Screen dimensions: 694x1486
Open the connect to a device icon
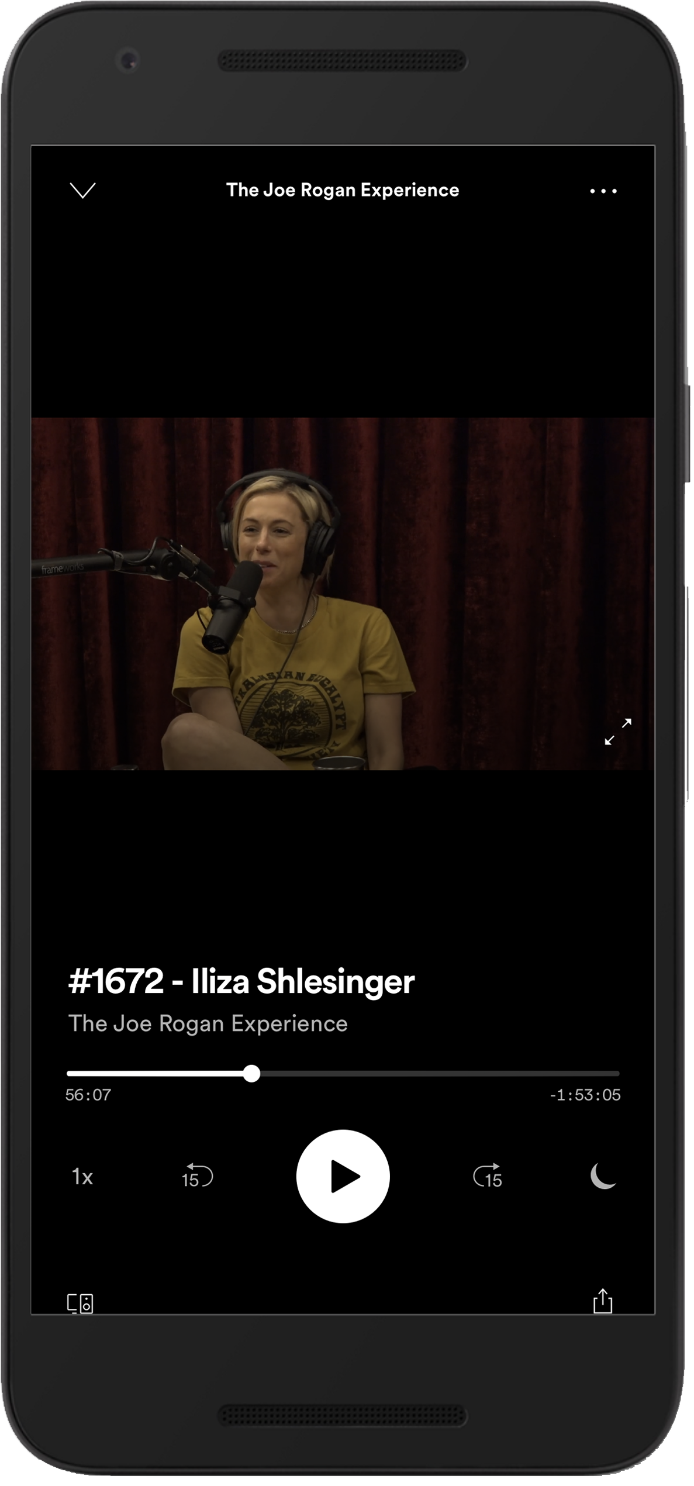(80, 1303)
